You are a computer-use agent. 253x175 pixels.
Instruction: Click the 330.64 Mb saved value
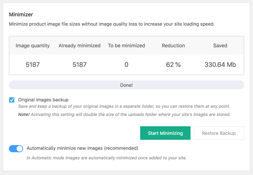coord(220,65)
